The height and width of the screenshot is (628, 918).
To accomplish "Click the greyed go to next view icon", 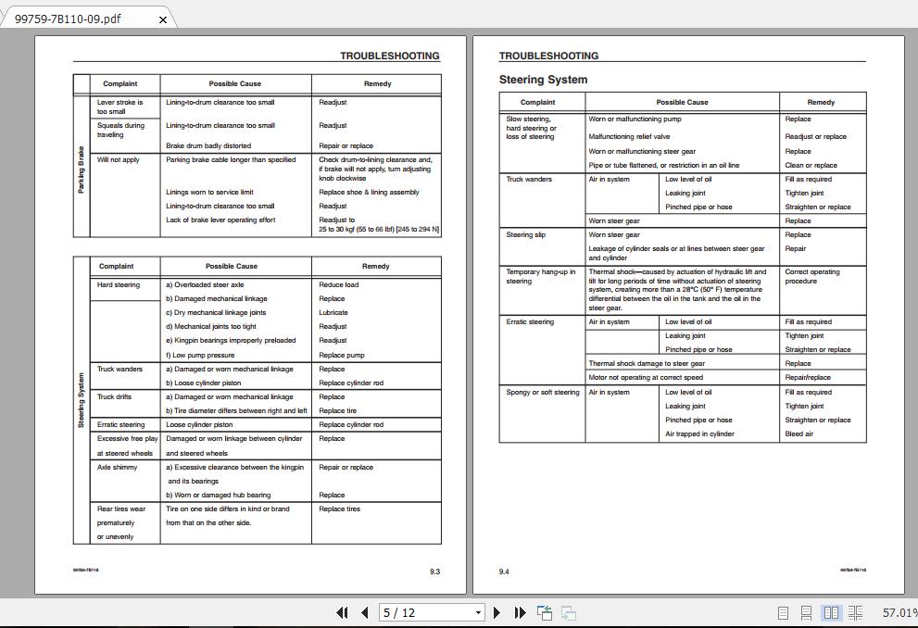I will [x=569, y=613].
